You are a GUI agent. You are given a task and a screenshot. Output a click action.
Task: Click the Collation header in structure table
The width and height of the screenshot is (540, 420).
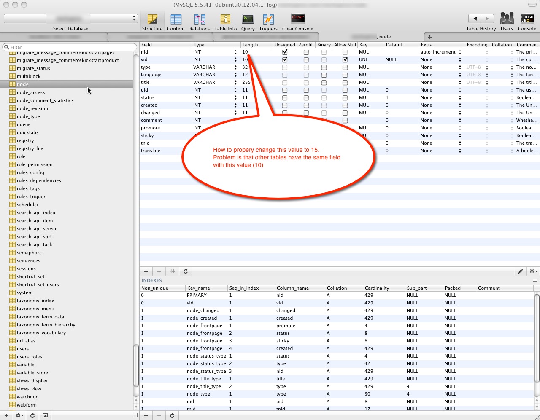pyautogui.click(x=502, y=45)
